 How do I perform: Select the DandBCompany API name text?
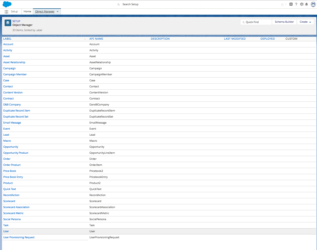pyautogui.click(x=99, y=105)
